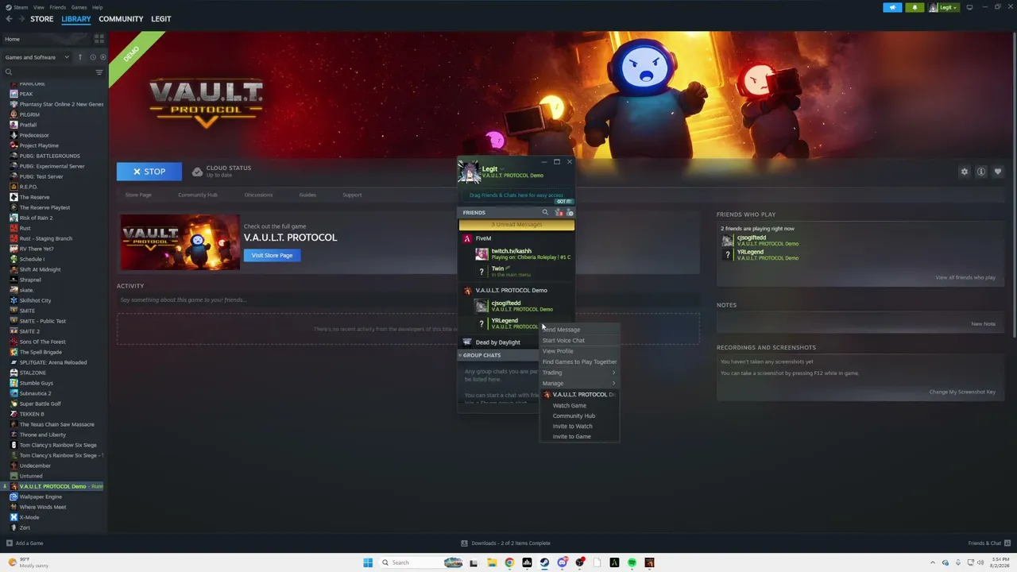Open the Guides tab
1017x572 pixels.
[x=307, y=195]
